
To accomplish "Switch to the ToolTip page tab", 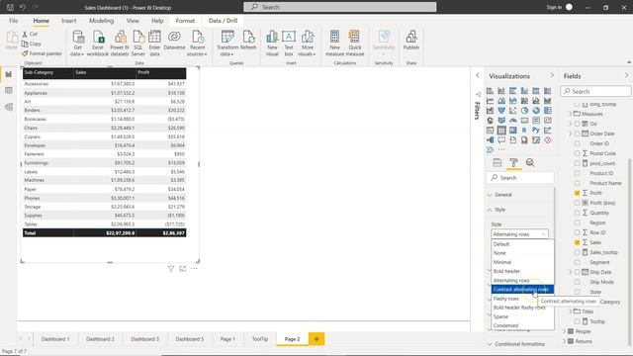I will [x=260, y=339].
